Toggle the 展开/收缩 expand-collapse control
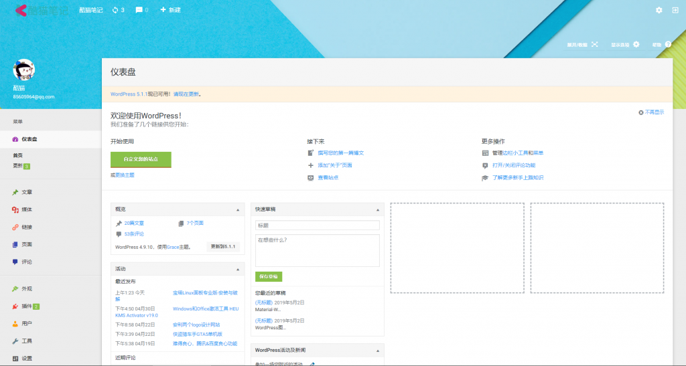The height and width of the screenshot is (366, 686). tap(582, 45)
